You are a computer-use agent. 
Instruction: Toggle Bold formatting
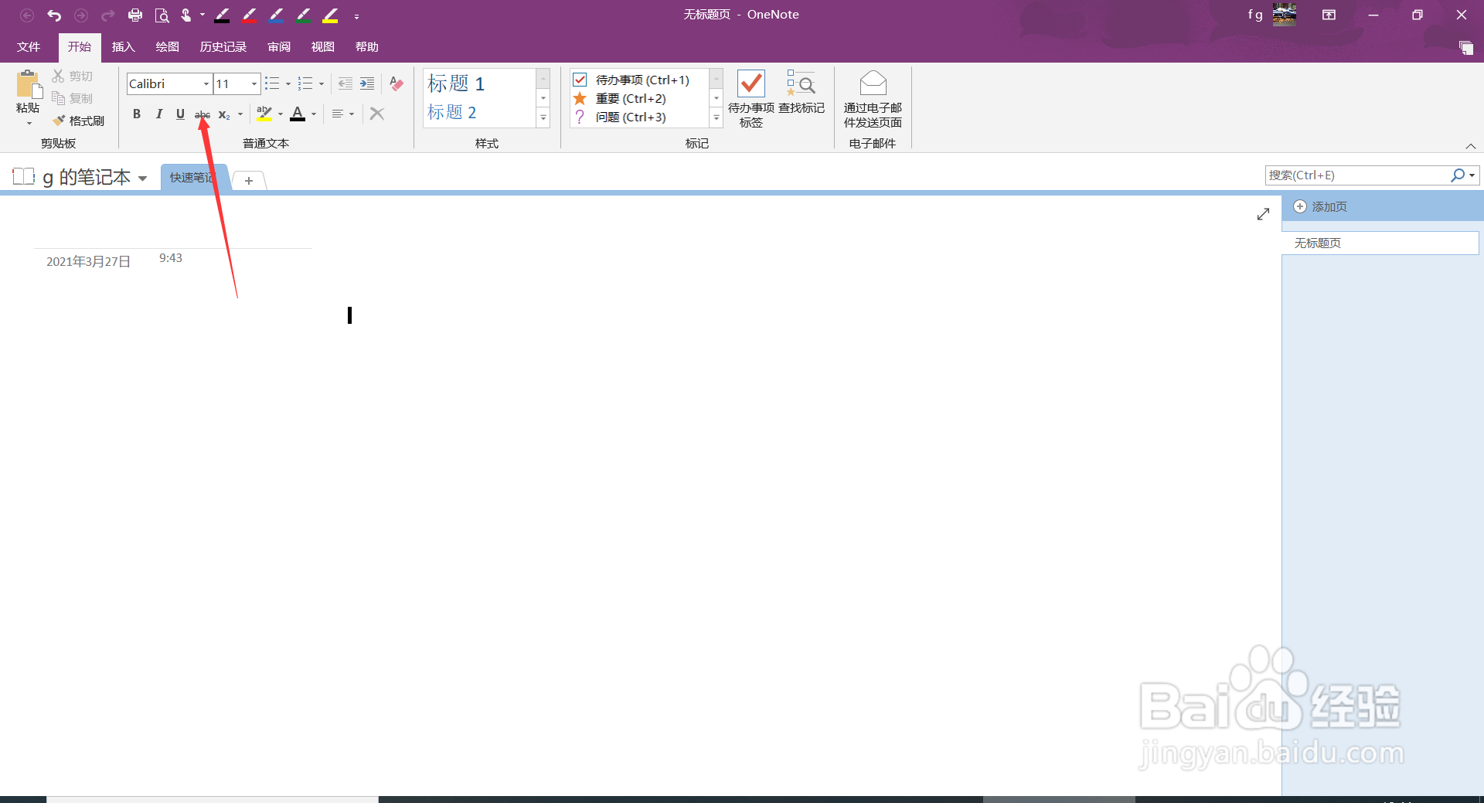(x=137, y=114)
